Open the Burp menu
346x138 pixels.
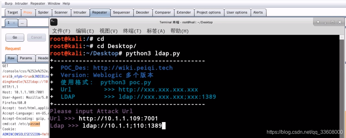(x=9, y=3)
